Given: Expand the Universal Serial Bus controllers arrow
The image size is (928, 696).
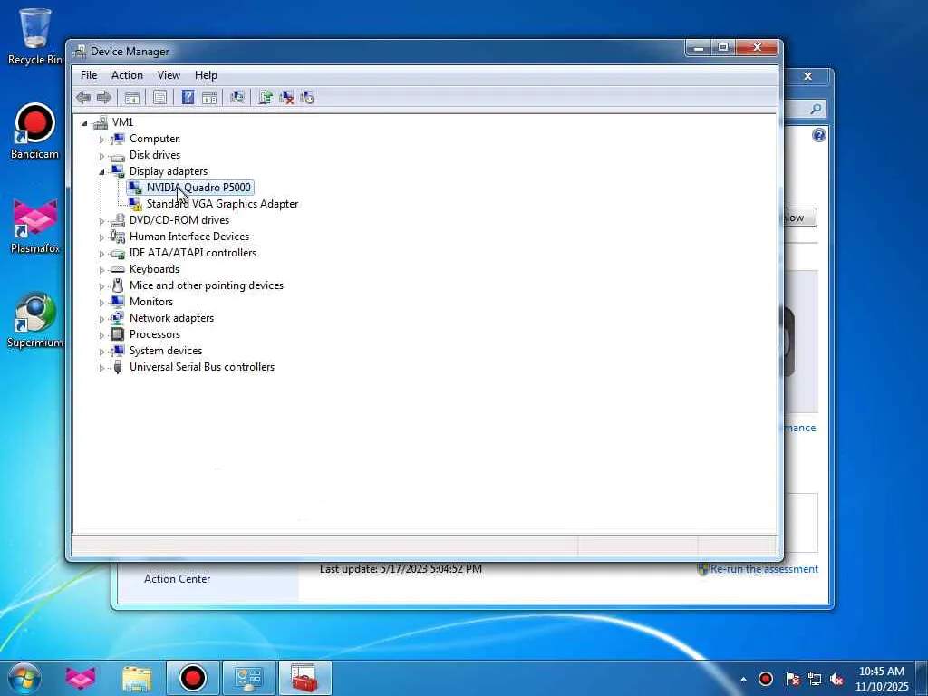Looking at the screenshot, I should (x=101, y=368).
